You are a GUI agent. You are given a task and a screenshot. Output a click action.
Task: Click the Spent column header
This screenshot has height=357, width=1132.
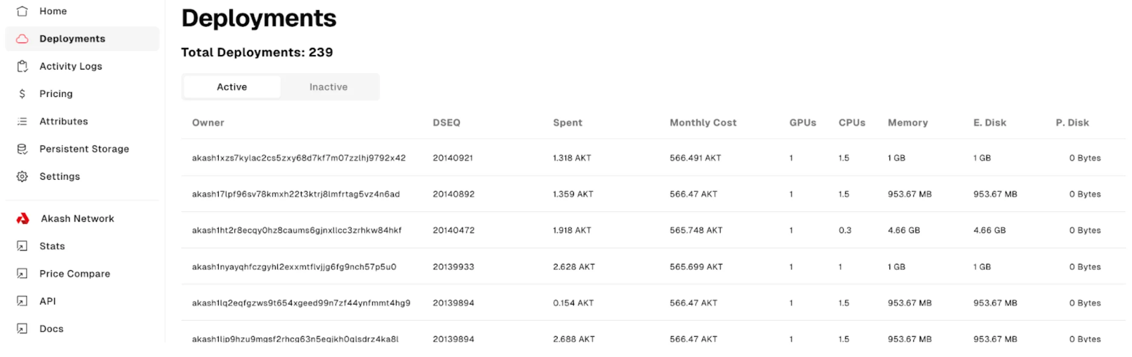(567, 122)
